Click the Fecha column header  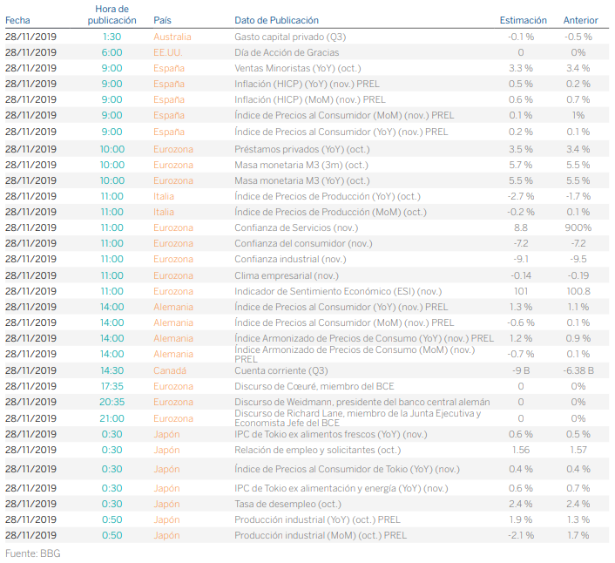[18, 20]
